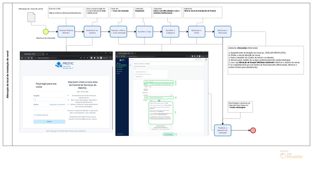The width and height of the screenshot is (313, 173).
Task: Toggle the Lembrar de mim checkbox
Action: (34, 115)
